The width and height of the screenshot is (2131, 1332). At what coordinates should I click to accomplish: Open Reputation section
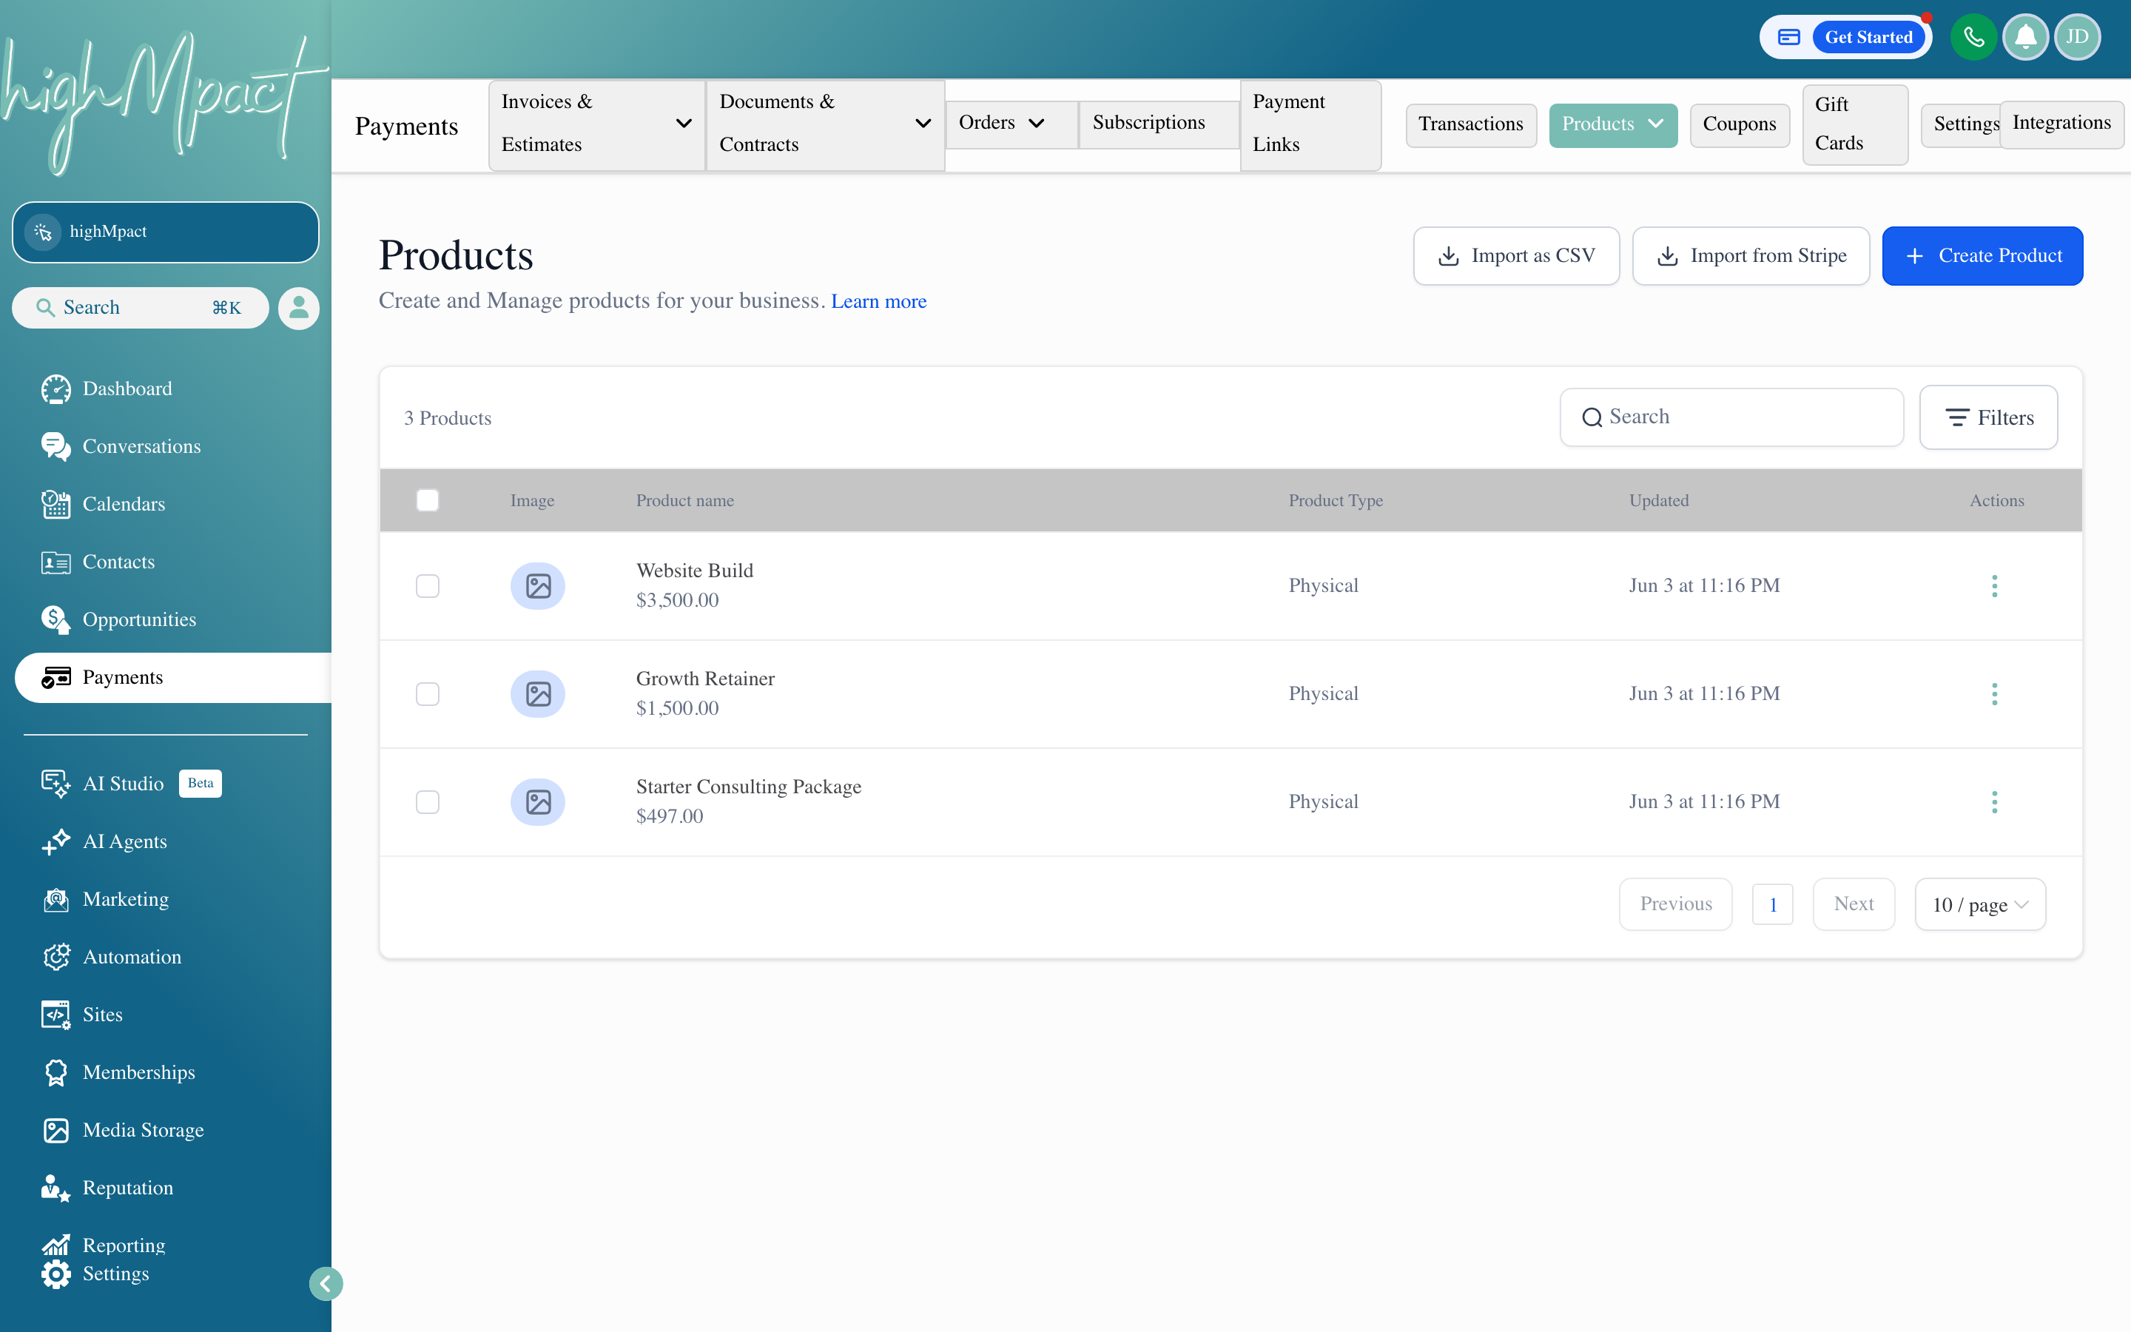click(x=107, y=1188)
